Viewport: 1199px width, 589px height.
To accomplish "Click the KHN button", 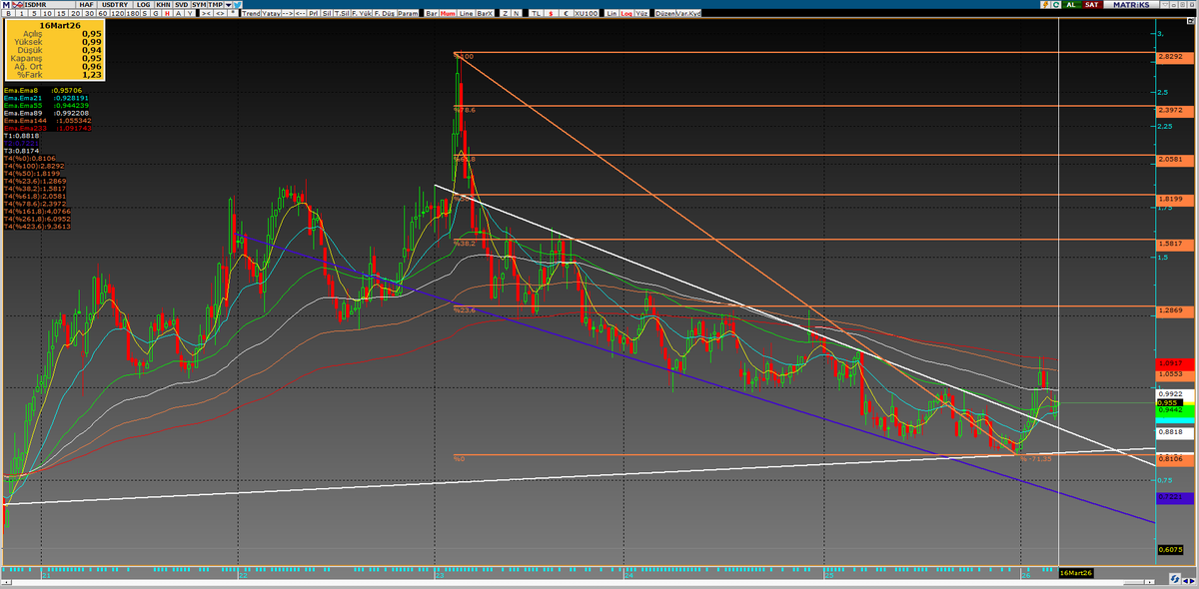I will click(x=163, y=5).
